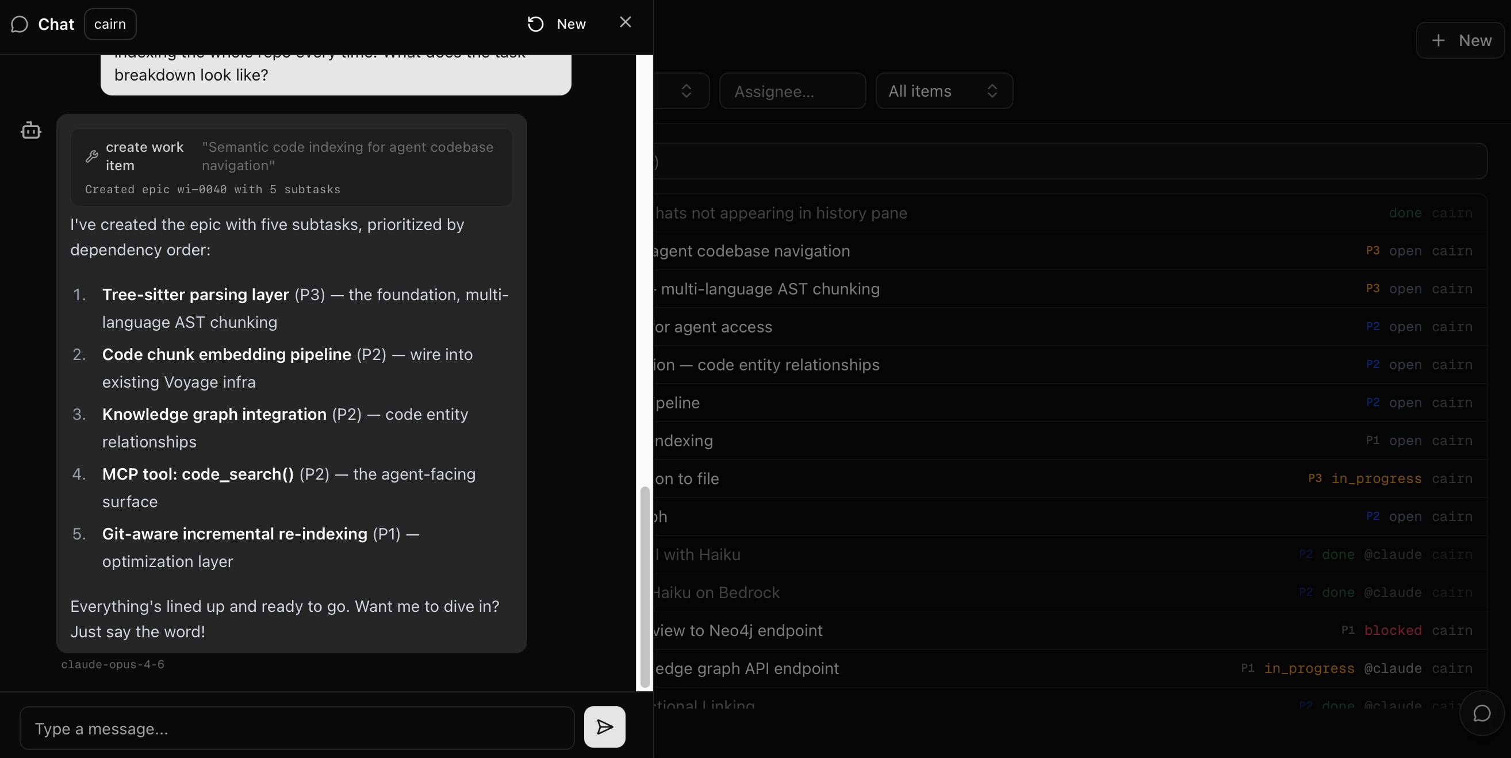Viewport: 1511px width, 758px height.
Task: Click 'Created epic wi-0040 with 5 subtasks' text
Action: (x=212, y=190)
